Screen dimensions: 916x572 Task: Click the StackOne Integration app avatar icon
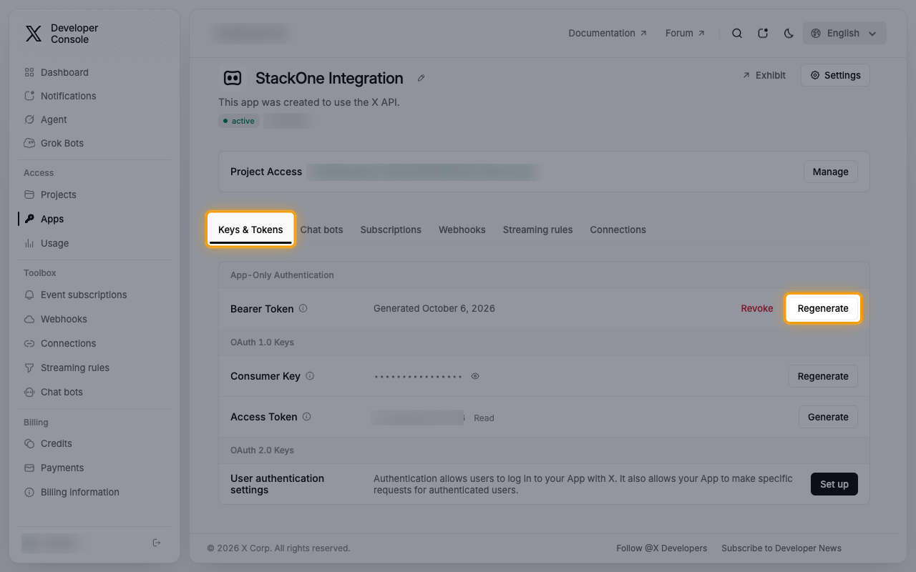pyautogui.click(x=233, y=78)
